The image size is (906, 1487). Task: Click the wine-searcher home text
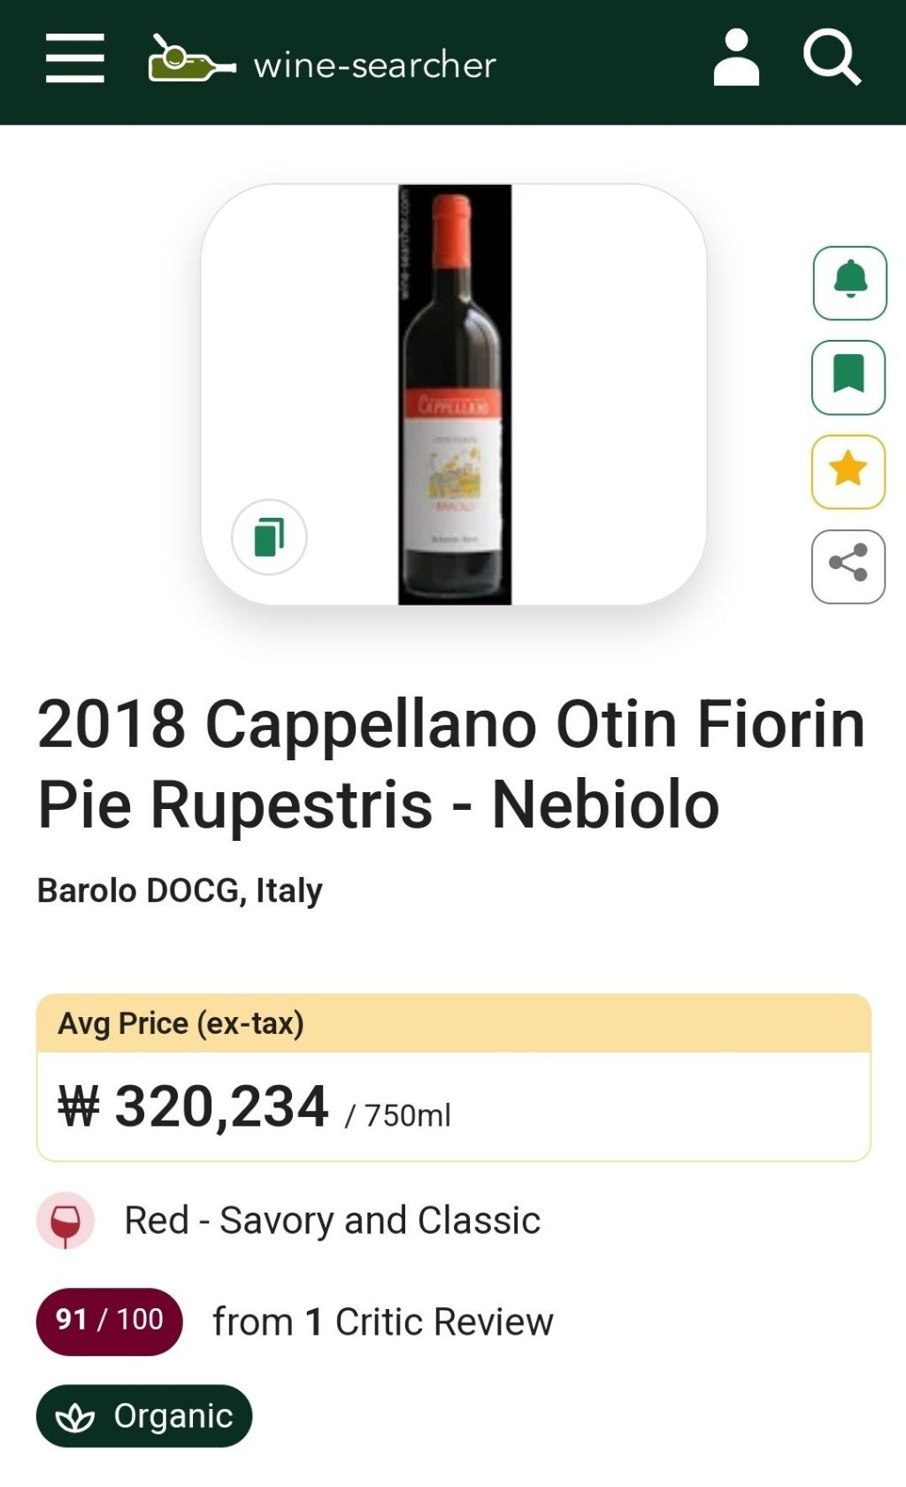click(x=374, y=65)
